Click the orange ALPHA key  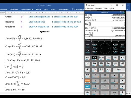coord(88,81)
